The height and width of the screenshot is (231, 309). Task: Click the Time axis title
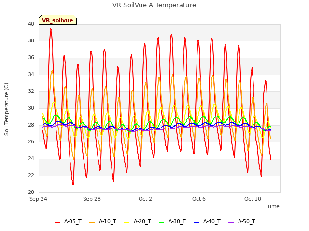point(273,206)
